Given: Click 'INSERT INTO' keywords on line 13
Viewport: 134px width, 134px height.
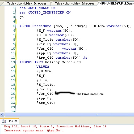Looking at the screenshot, I should point(31,62).
